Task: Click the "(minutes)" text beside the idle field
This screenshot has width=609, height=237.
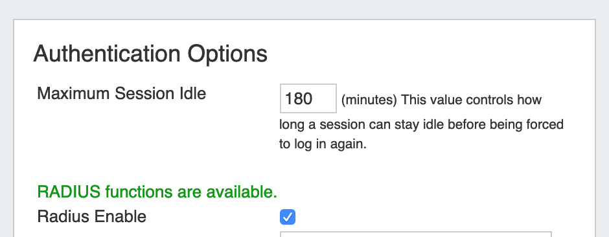Action: tap(369, 100)
